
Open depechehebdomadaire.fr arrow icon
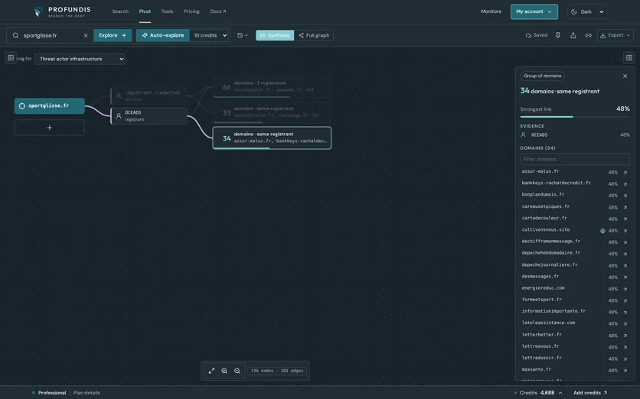[625, 254]
